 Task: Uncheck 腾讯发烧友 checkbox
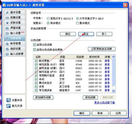(36, 83)
